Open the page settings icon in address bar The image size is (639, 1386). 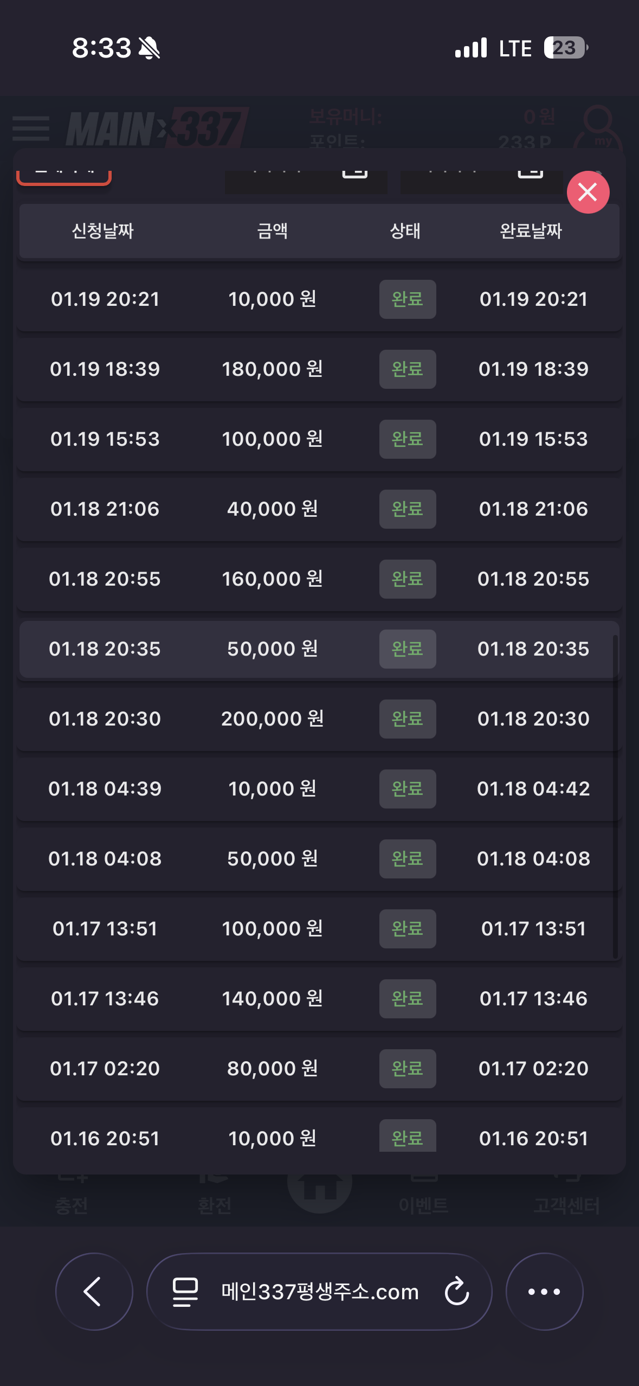(185, 1291)
